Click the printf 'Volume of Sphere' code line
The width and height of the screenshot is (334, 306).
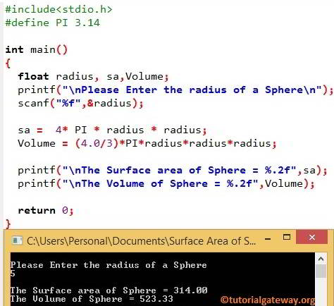coord(166,184)
